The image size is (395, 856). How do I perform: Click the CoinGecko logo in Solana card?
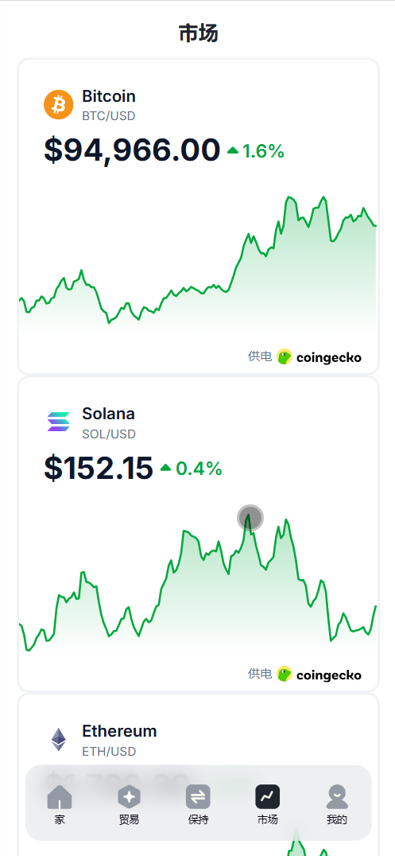click(319, 675)
